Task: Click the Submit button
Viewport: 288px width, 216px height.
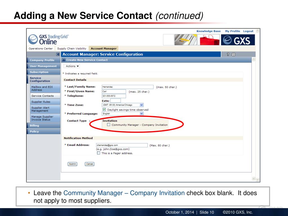Action: click(x=72, y=164)
